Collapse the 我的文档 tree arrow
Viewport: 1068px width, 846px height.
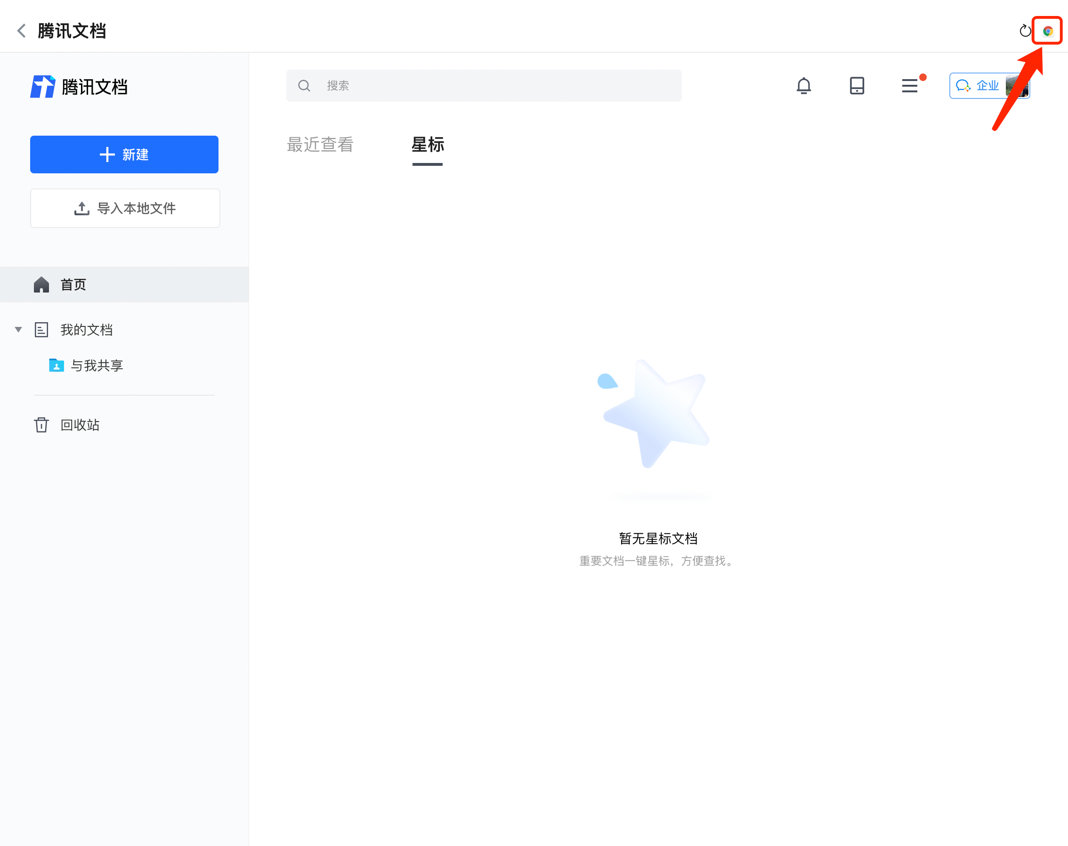(18, 329)
